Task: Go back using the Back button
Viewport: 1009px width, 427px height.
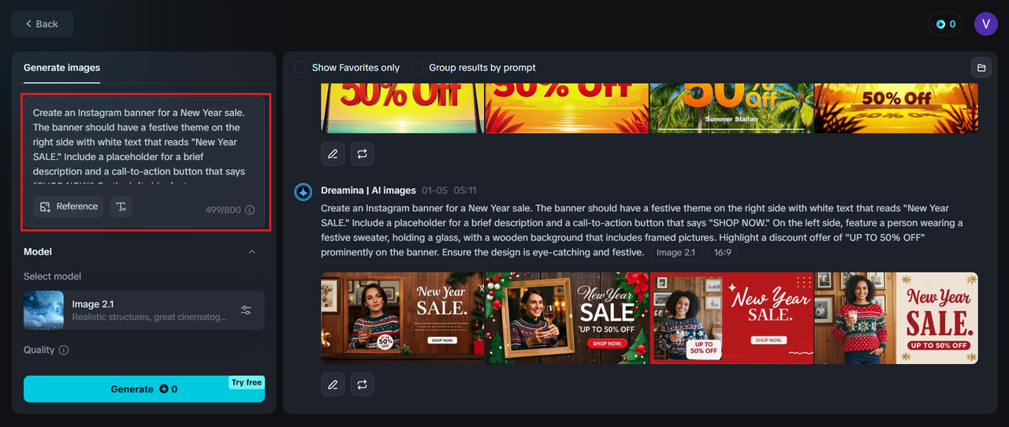Action: 43,24
